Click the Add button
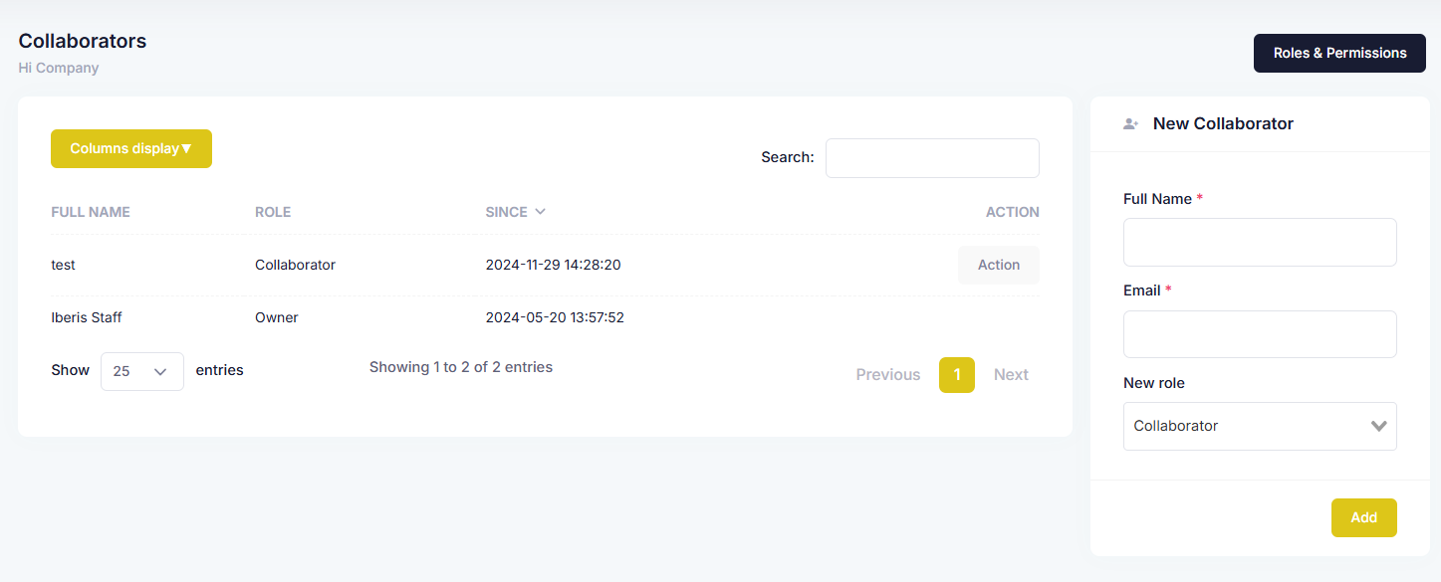Image resolution: width=1441 pixels, height=582 pixels. point(1364,517)
